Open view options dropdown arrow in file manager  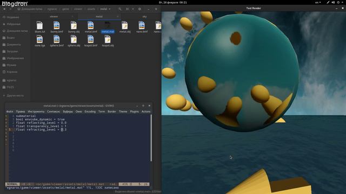coord(133,9)
